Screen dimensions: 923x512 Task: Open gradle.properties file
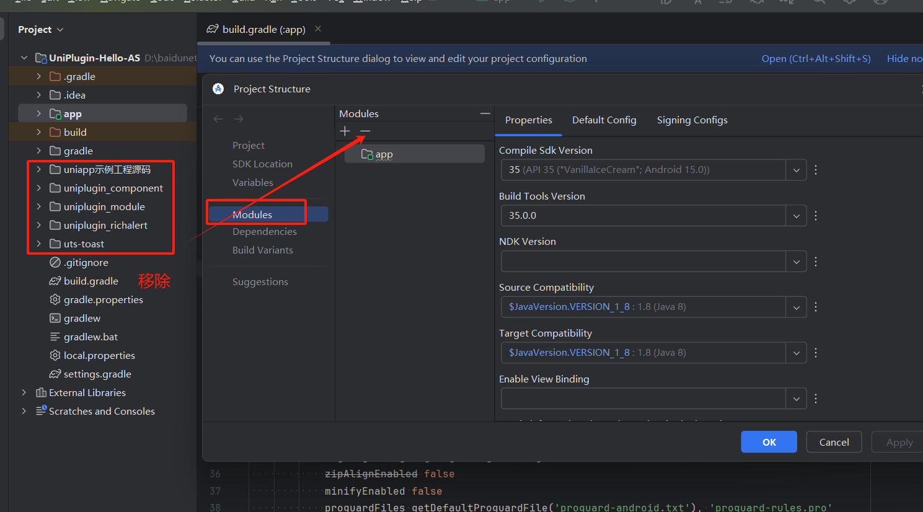(x=96, y=299)
